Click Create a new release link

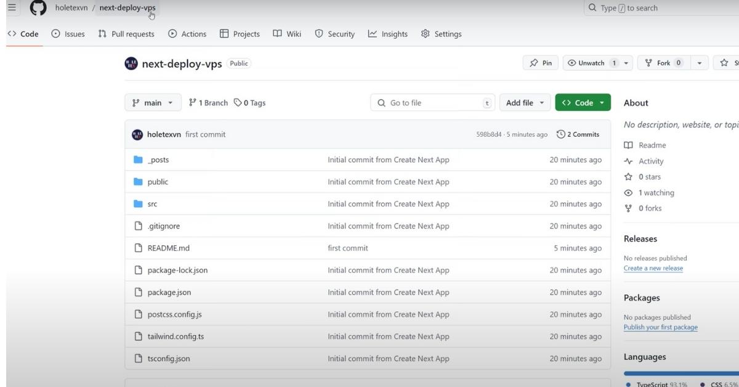tap(653, 268)
